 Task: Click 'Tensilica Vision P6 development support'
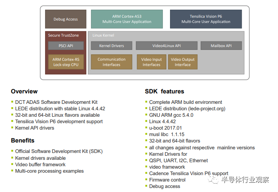[x=59, y=122]
